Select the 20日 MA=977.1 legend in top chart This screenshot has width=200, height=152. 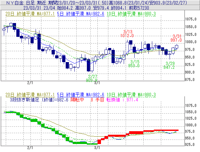click(30, 14)
